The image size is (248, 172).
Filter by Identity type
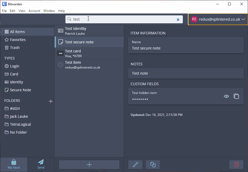[14, 82]
